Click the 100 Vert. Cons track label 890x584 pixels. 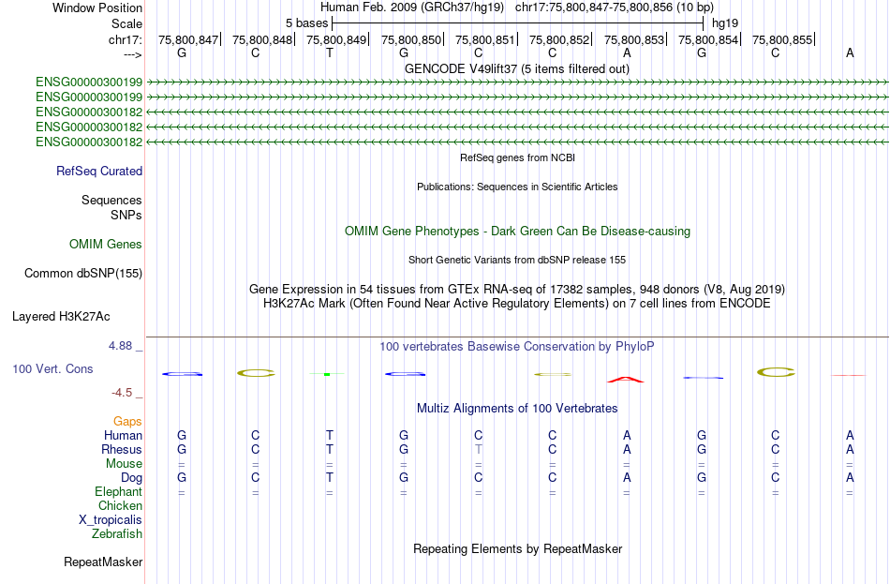pyautogui.click(x=52, y=368)
